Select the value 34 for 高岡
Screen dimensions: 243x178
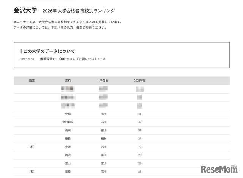click(140, 130)
